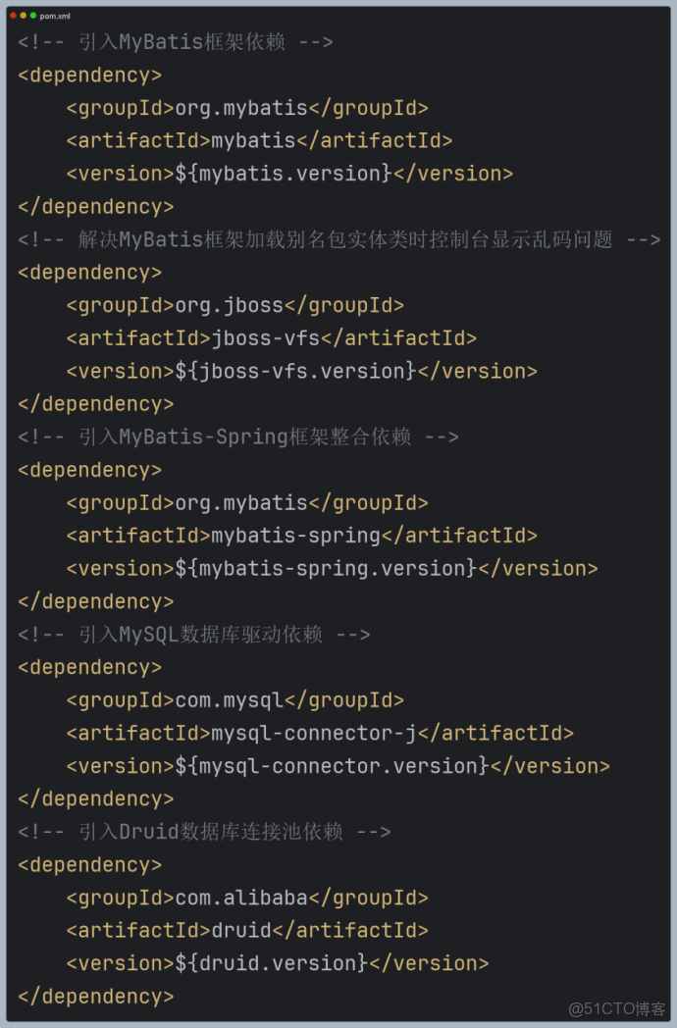This screenshot has width=677, height=1028.
Task: Click the com.mysql groupId value
Action: pos(229,700)
